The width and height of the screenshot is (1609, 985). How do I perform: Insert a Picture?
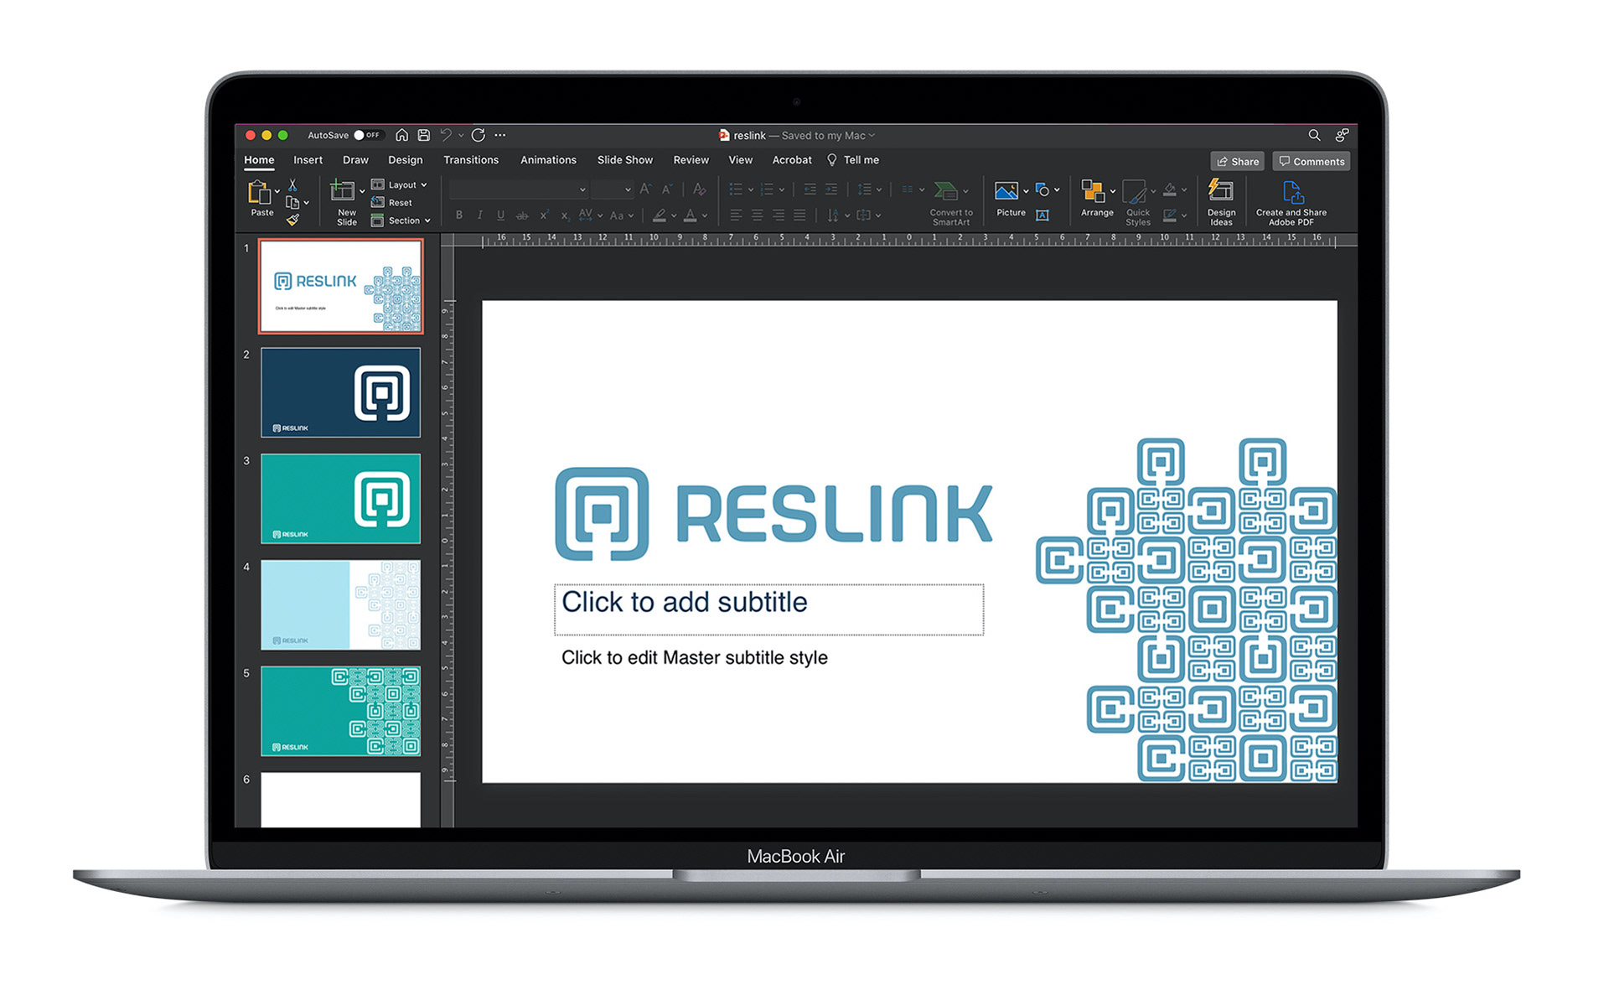click(1010, 199)
